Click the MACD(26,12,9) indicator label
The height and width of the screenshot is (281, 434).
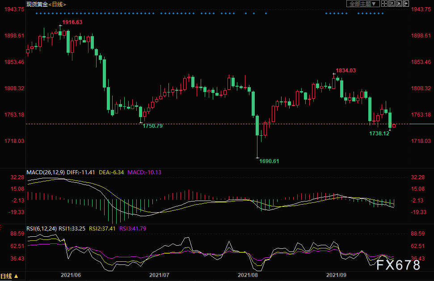click(46, 172)
